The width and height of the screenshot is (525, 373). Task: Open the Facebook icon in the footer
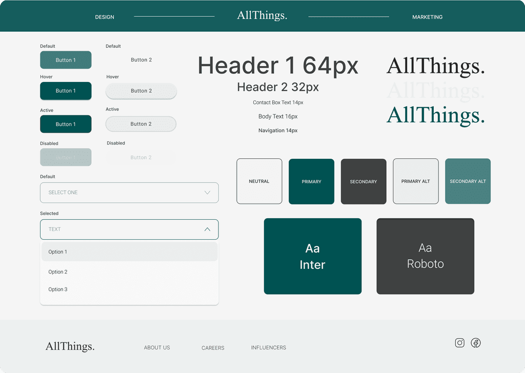pos(476,343)
